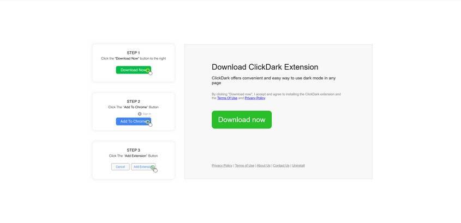Open the footer Privacy Policy link
461x223 pixels.
222,165
